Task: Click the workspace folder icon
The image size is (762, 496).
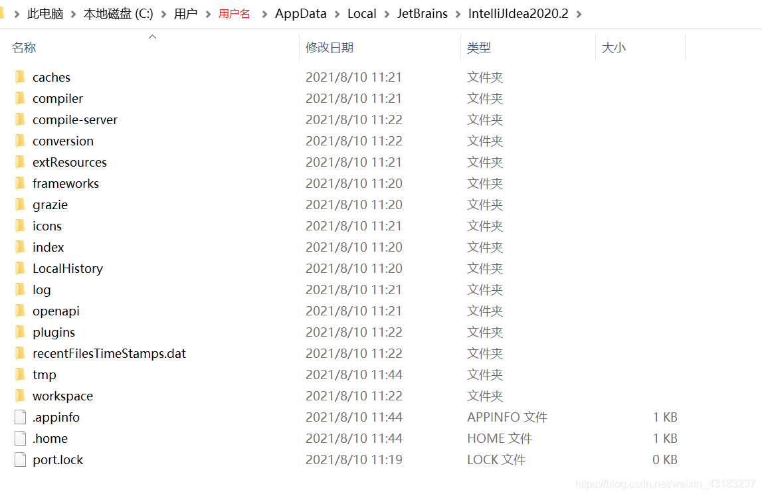Action: 20,396
